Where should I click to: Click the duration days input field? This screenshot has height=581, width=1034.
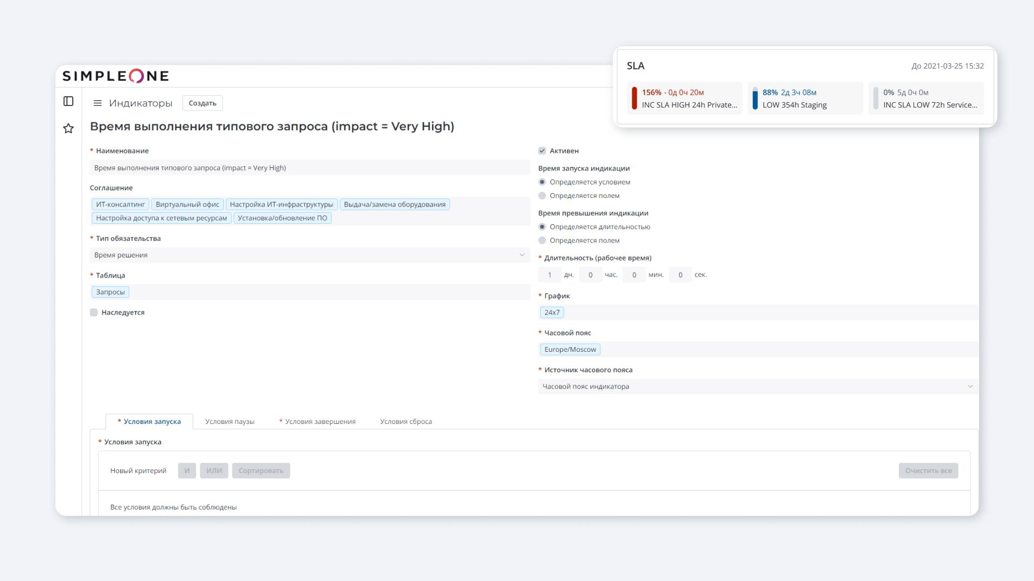tap(550, 274)
